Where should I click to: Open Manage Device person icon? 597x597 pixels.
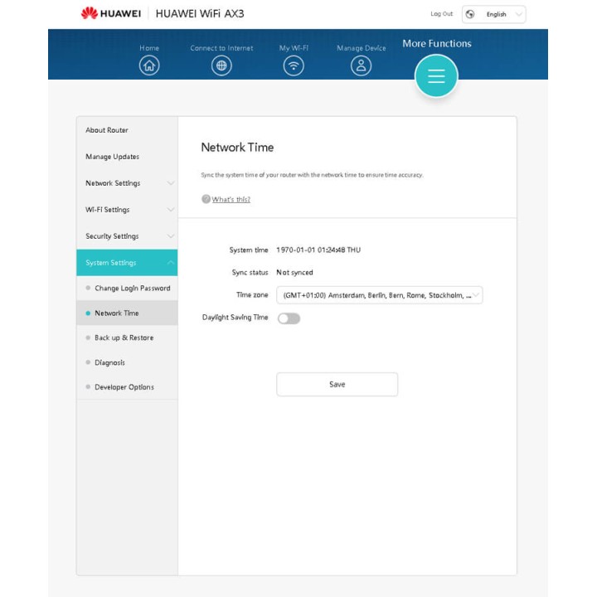(x=361, y=66)
